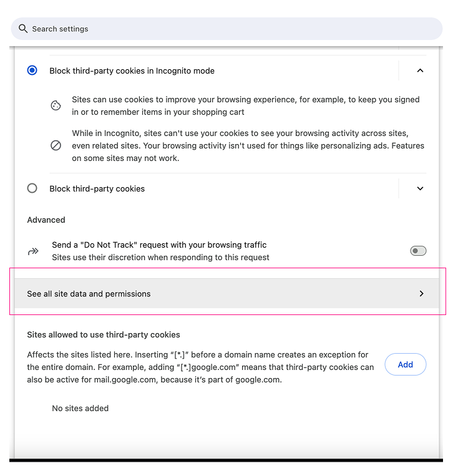
Task: Click the "No sites added" placeholder text
Action: [x=80, y=409]
